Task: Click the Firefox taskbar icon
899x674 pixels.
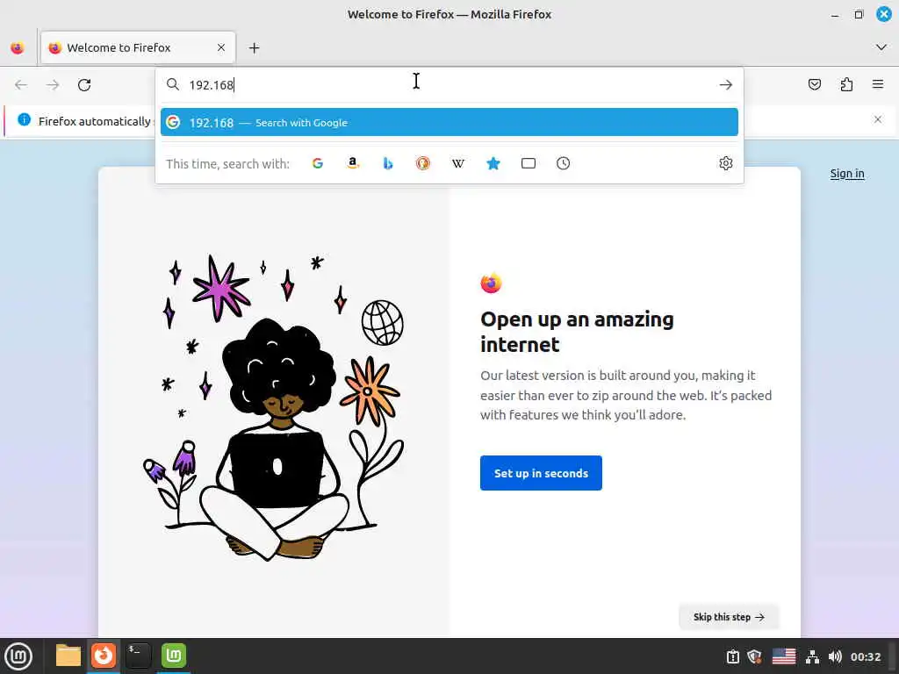Action: (x=104, y=655)
